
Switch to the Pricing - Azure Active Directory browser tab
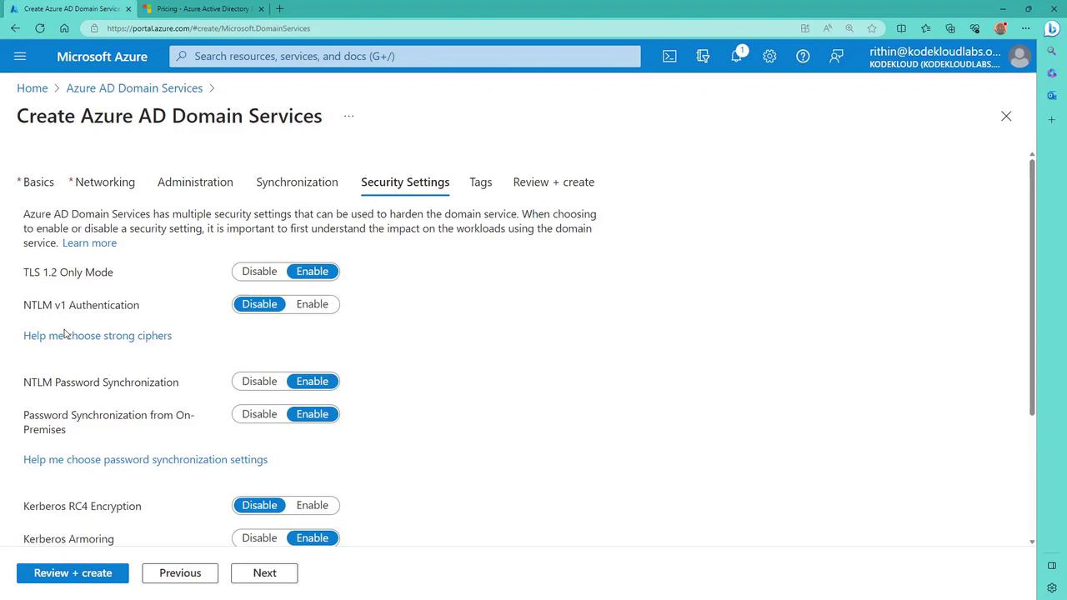coord(203,8)
